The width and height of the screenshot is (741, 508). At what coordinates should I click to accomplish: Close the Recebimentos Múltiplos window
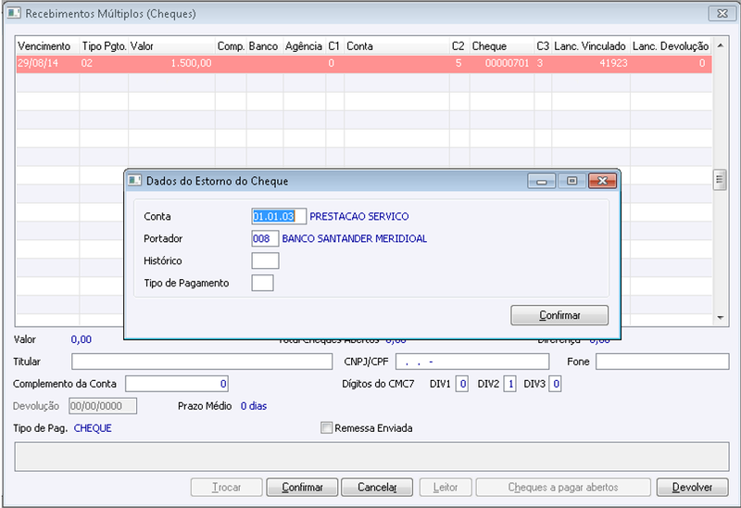point(722,13)
